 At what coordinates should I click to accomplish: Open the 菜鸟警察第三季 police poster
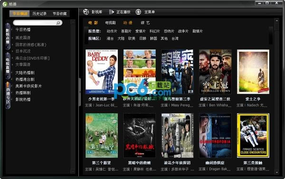177,72
